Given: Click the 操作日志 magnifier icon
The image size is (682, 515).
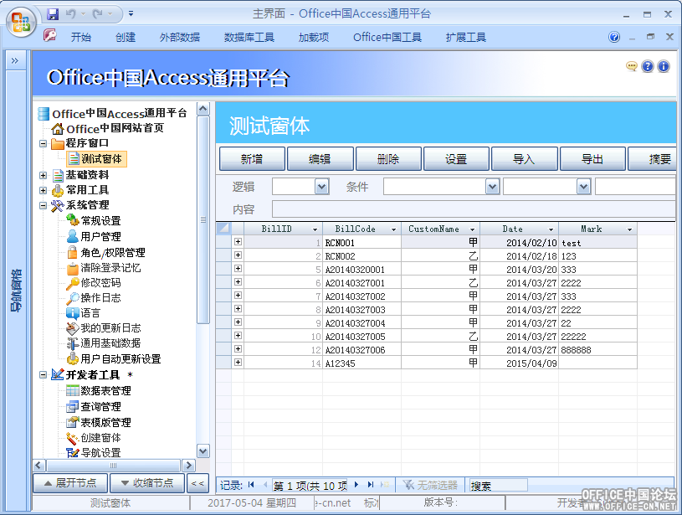Looking at the screenshot, I should pos(73,298).
